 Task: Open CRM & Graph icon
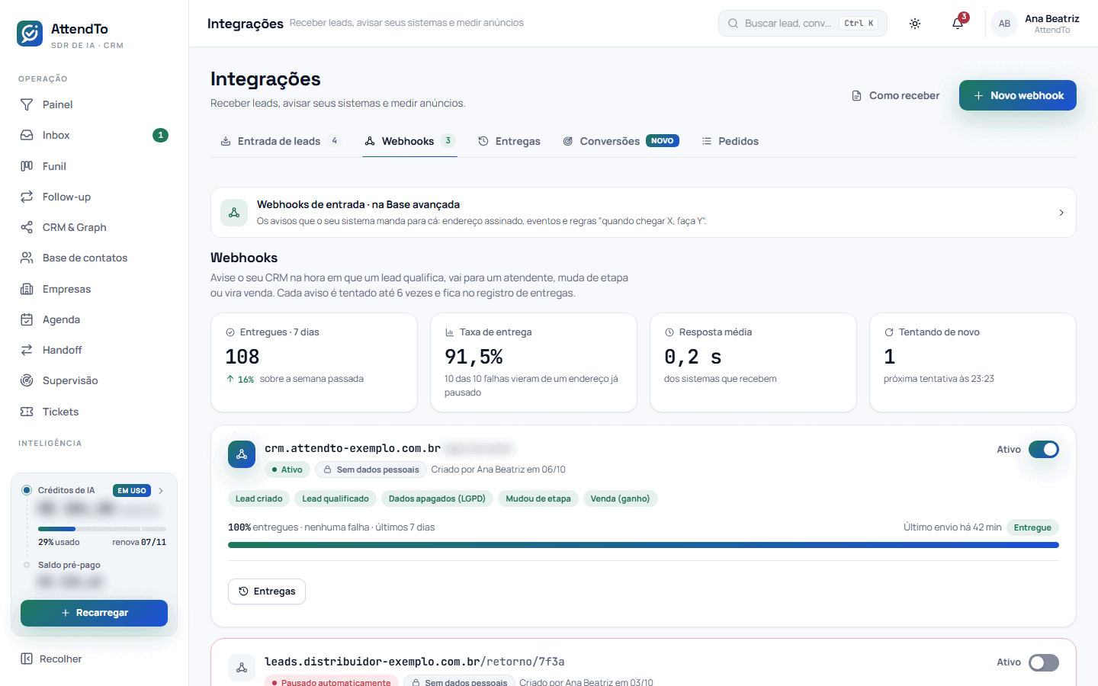pyautogui.click(x=27, y=227)
